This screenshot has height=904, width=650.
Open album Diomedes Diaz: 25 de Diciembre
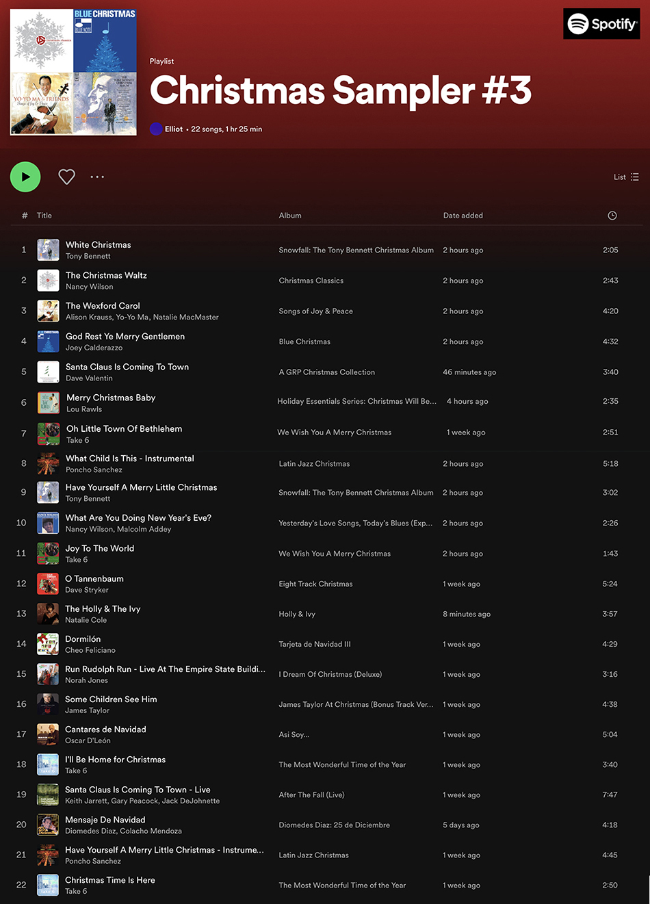(335, 825)
